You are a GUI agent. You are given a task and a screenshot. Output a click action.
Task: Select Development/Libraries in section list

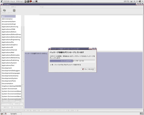(10, 76)
